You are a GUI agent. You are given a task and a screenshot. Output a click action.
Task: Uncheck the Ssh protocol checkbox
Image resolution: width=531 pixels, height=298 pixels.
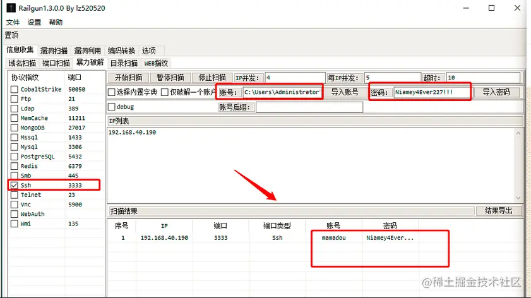tap(15, 185)
